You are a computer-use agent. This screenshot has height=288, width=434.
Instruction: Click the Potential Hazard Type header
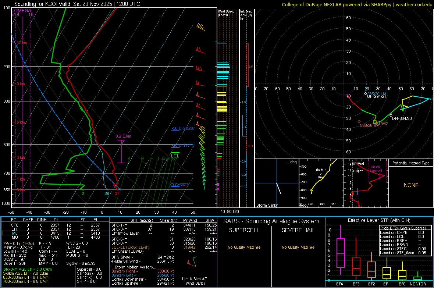[x=411, y=163]
